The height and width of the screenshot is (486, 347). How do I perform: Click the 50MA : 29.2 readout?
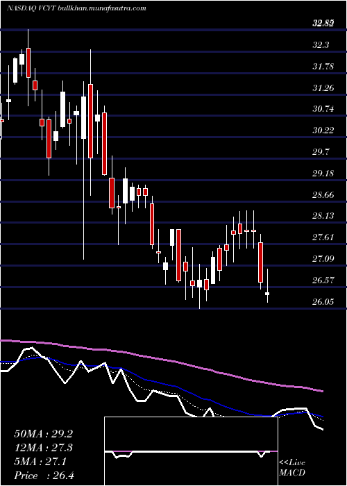tap(43, 434)
